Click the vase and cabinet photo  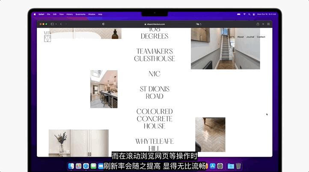coord(79,143)
